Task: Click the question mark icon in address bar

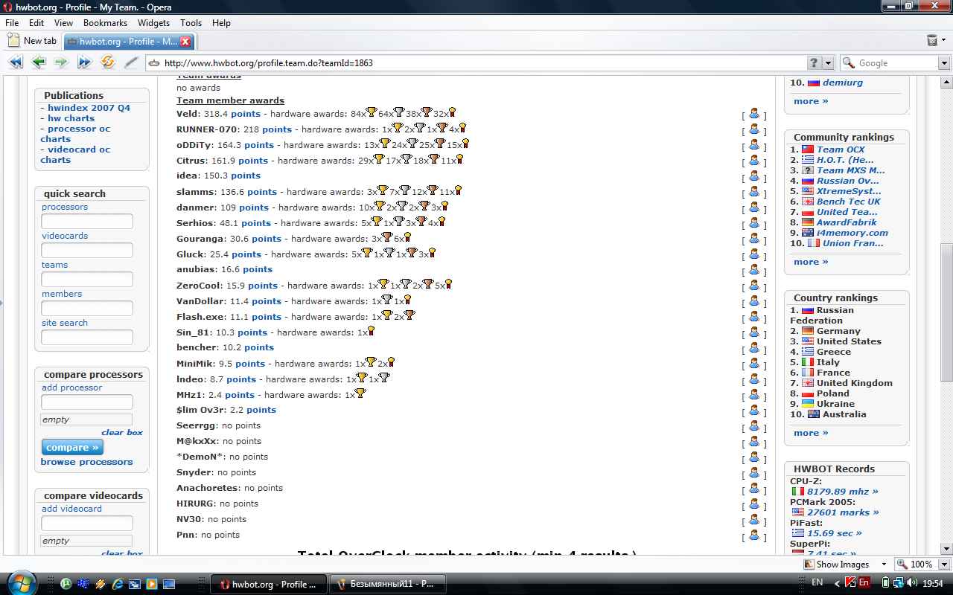Action: click(x=815, y=63)
